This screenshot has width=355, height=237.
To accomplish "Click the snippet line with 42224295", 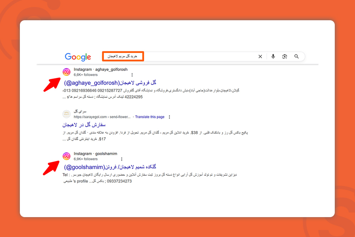I will [x=103, y=97].
